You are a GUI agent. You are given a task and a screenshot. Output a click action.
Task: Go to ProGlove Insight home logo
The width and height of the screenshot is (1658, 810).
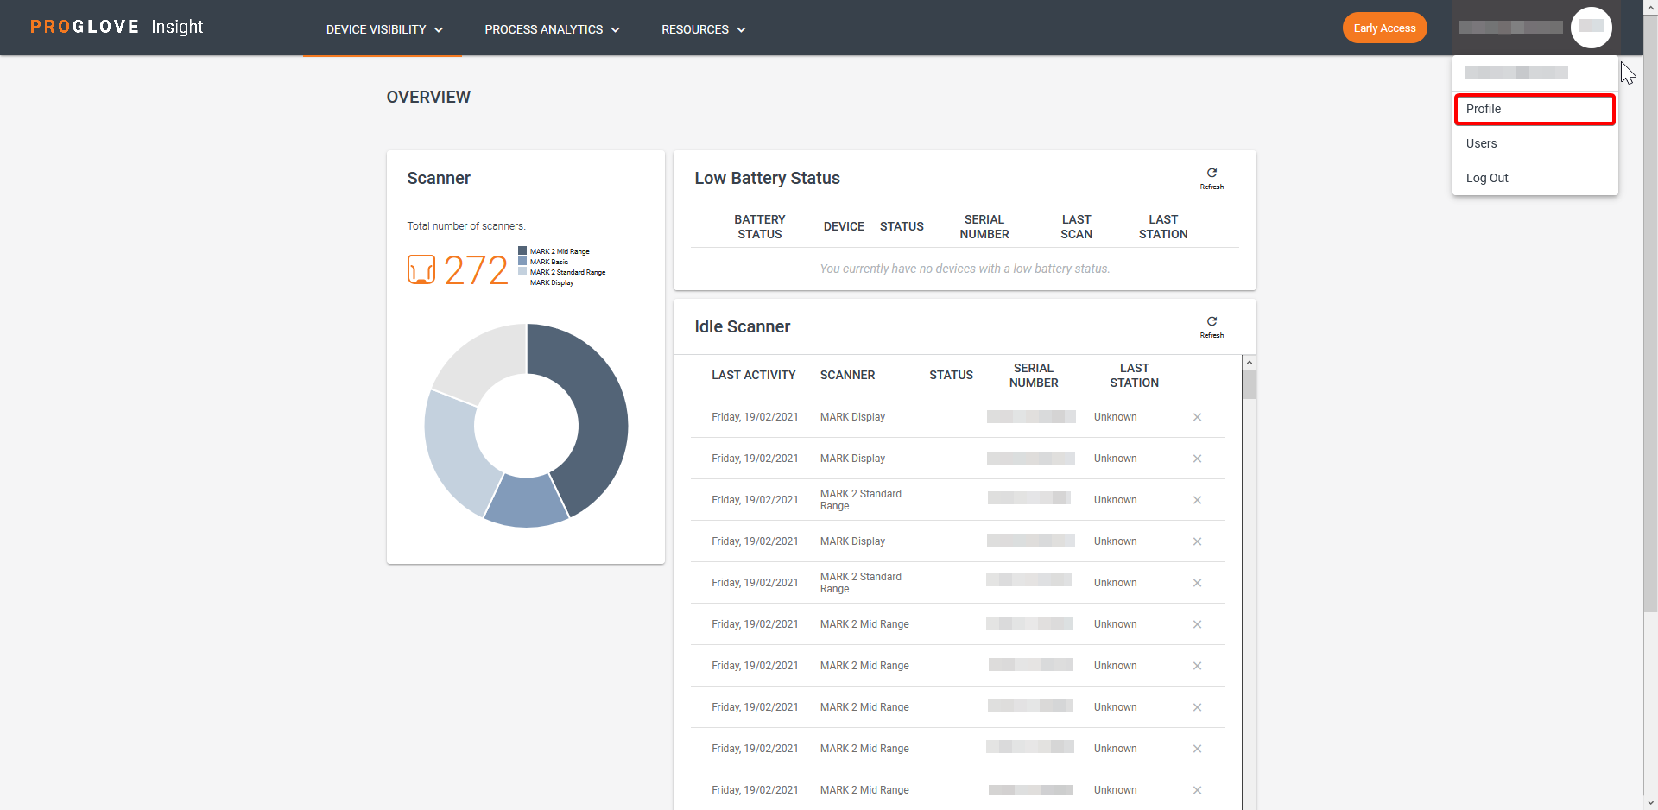[117, 27]
